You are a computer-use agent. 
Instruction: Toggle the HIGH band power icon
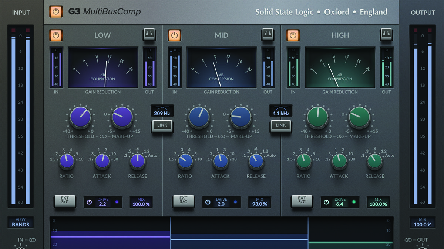click(x=293, y=35)
